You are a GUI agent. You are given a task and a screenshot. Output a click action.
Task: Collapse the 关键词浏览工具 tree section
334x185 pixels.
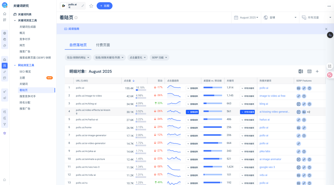tap(15, 21)
